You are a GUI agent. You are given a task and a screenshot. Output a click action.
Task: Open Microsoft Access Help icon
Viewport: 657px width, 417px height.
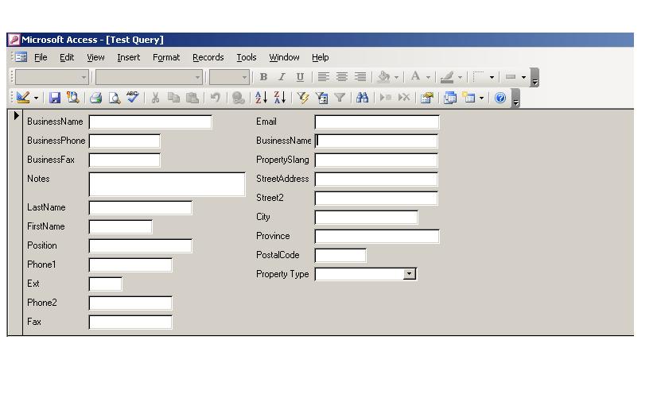500,98
